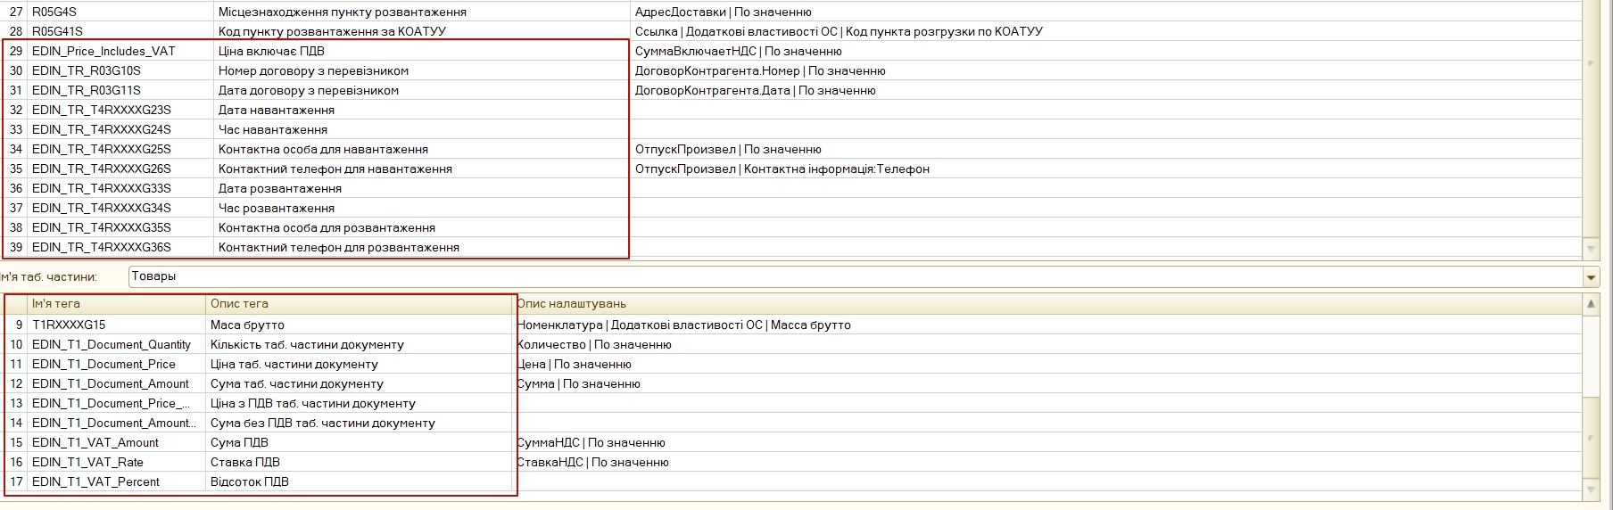Select the EDIN_T1_Document_Price row 11 cell
This screenshot has width=1613, height=510.
click(117, 364)
